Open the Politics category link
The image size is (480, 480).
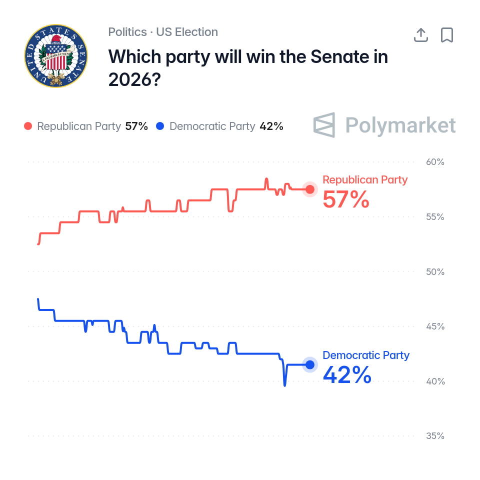[127, 32]
